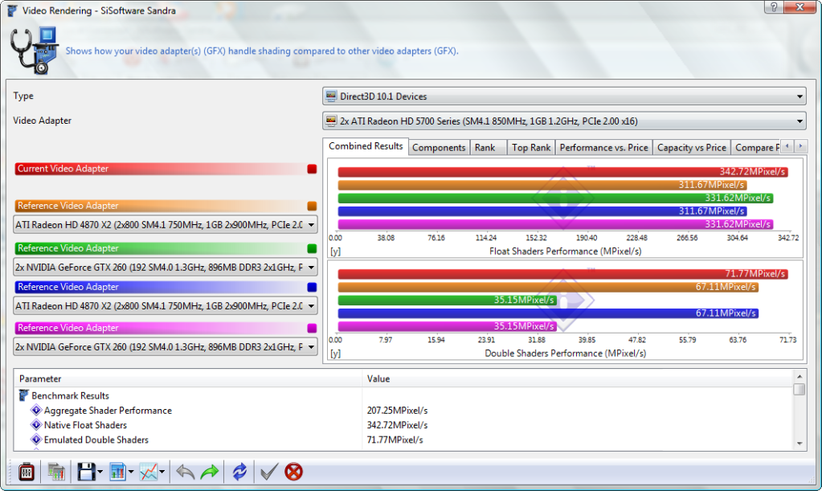
Task: Click the line graph icon in toolbar
Action: click(x=149, y=472)
